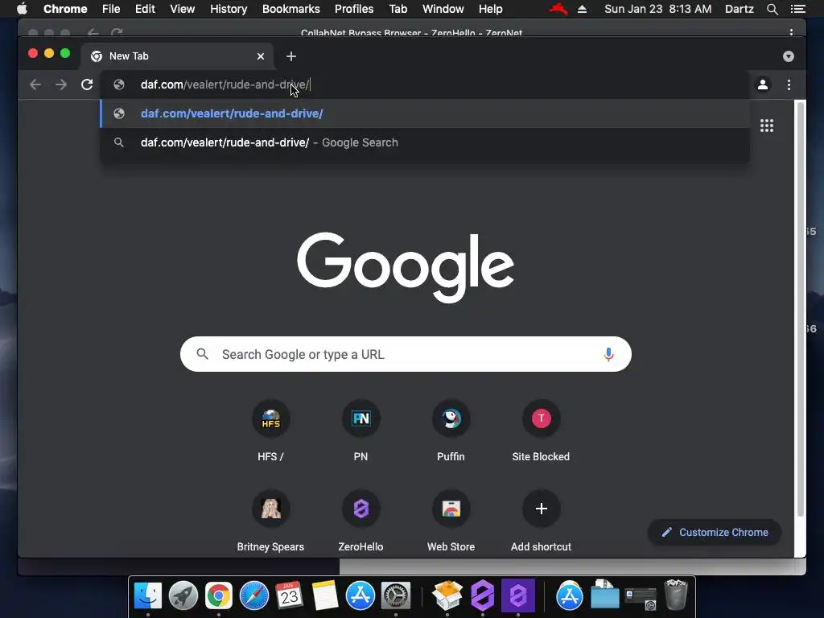Click the date and time in menu bar
This screenshot has height=618, width=824.
pyautogui.click(x=658, y=9)
